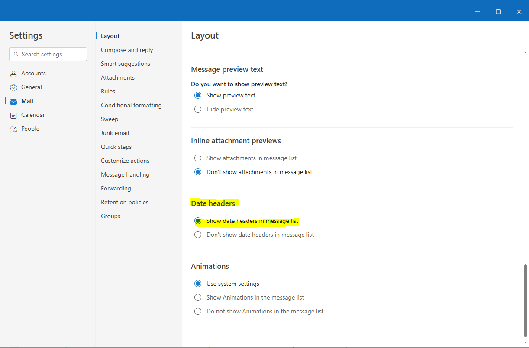Click the Mail envelope icon

click(13, 101)
